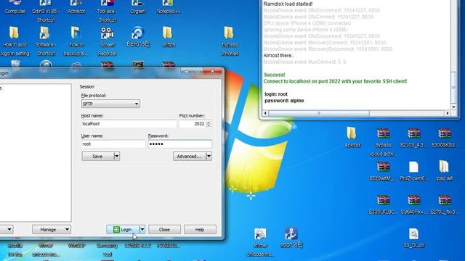Select the PhilZ-cam6.. file icon

(413, 171)
